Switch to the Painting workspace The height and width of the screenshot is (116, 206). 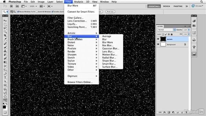(178, 6)
